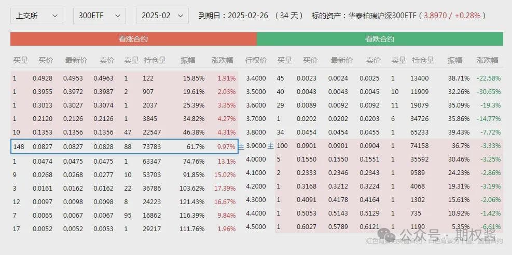Select strike price 3.4000
Viewport: 512px width, 255px height.
click(256, 78)
